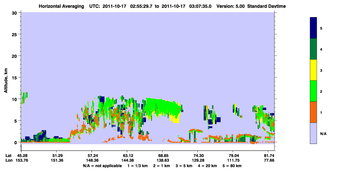Click legend text 'N/A = not applicable'
This screenshot has width=337, height=173.
pos(102,166)
